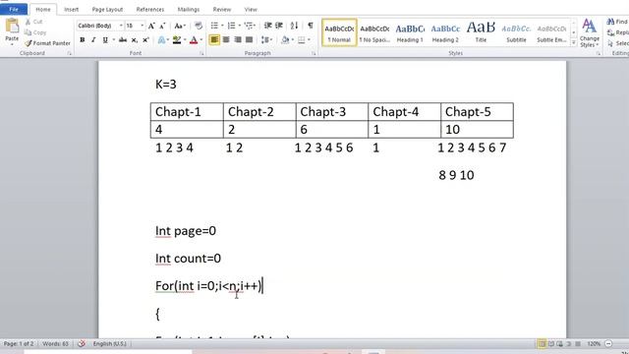Open the highlight color dropdown arrow
Screen dimensions: 629x354
click(185, 39)
